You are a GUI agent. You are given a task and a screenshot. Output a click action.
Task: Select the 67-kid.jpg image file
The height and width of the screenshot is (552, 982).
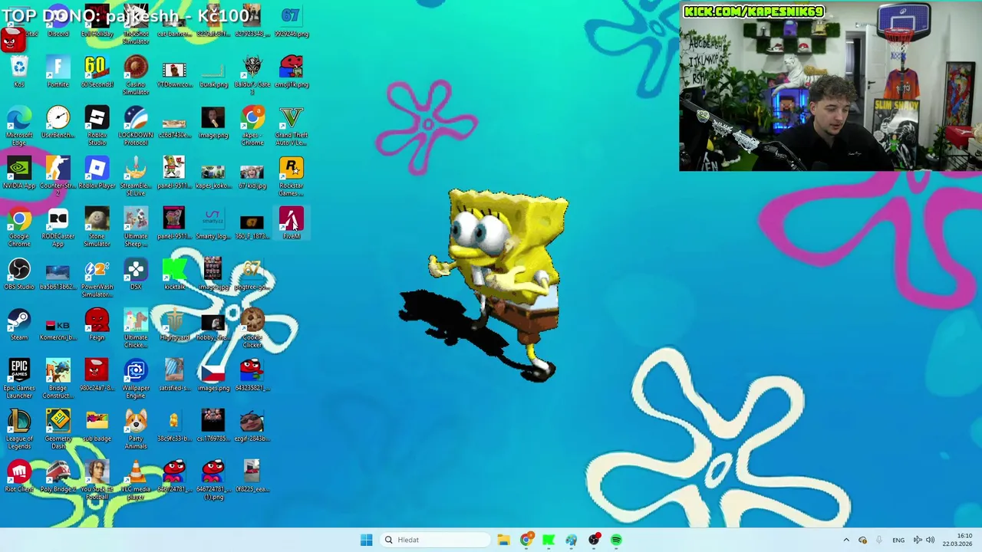(252, 173)
